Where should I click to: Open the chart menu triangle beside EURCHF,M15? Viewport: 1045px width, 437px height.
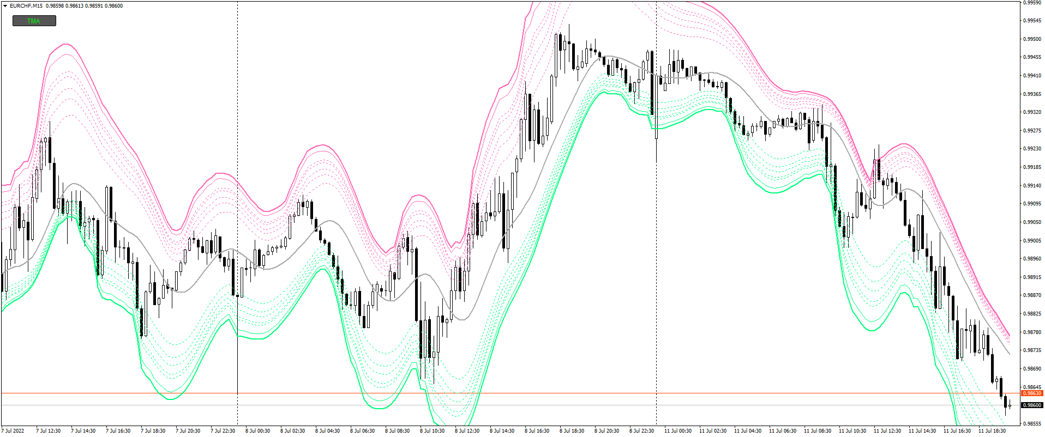tap(5, 6)
